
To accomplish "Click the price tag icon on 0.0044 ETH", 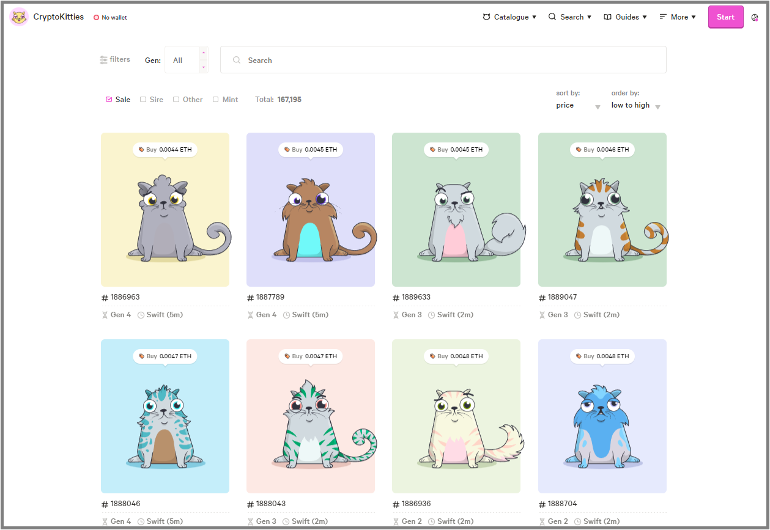I will pyautogui.click(x=141, y=149).
